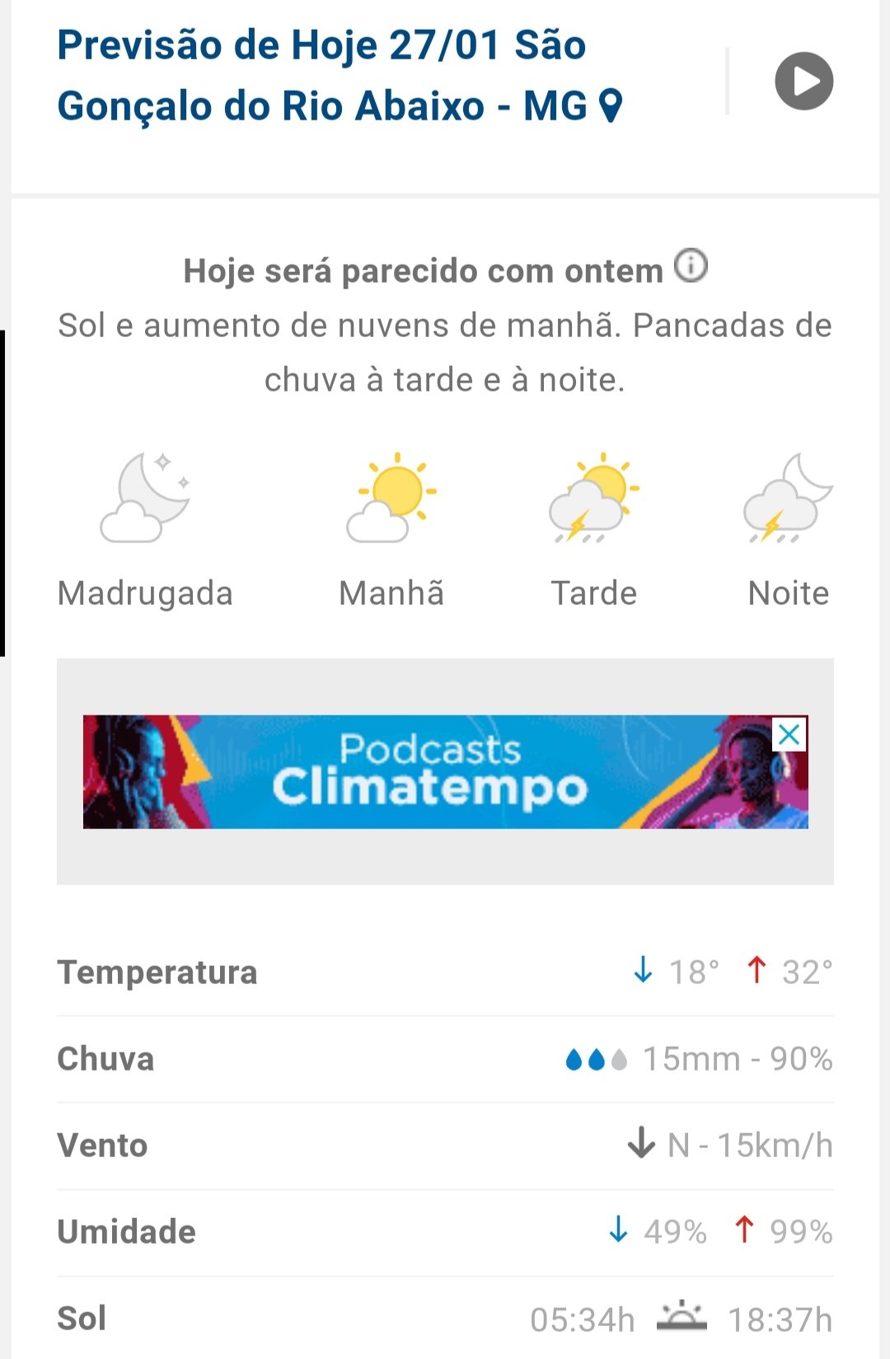
Task: Tap the minimum humidity blue arrow
Action: pos(618,1230)
